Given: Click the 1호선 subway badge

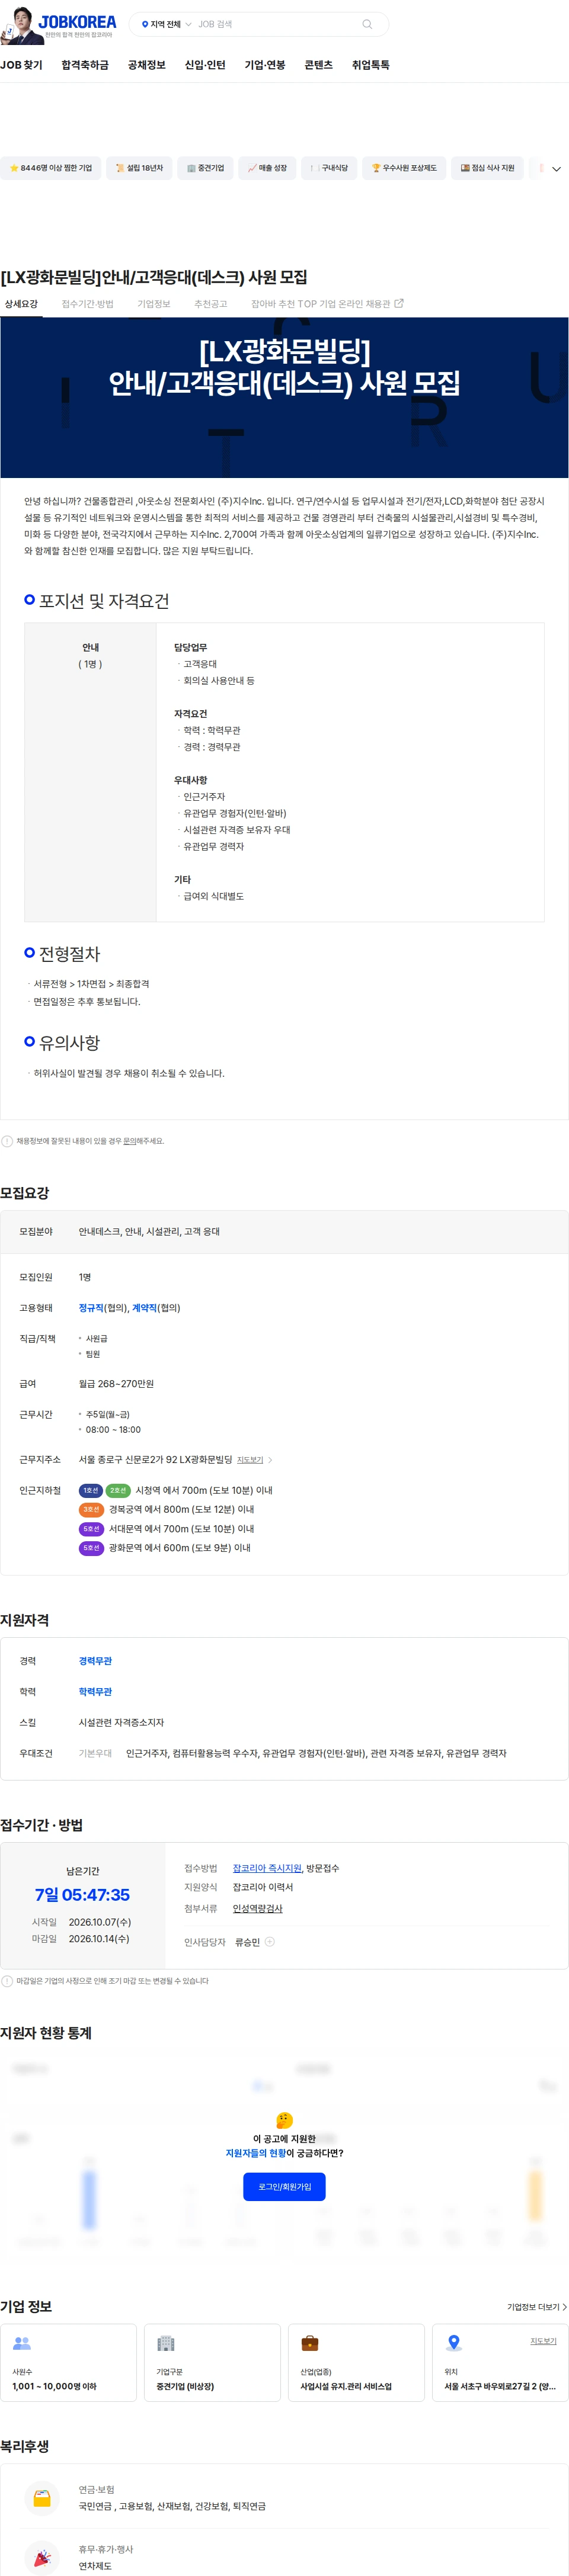Looking at the screenshot, I should pyautogui.click(x=91, y=1490).
